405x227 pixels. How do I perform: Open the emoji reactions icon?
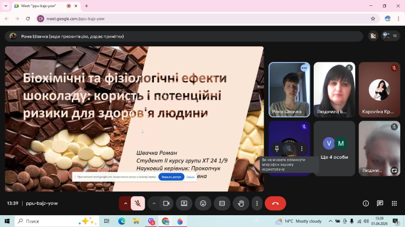pos(203,203)
